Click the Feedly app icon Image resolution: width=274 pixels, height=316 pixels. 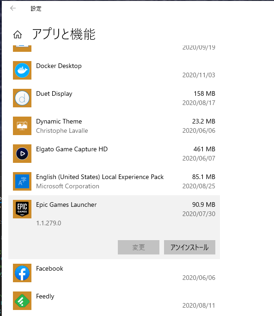(x=22, y=301)
